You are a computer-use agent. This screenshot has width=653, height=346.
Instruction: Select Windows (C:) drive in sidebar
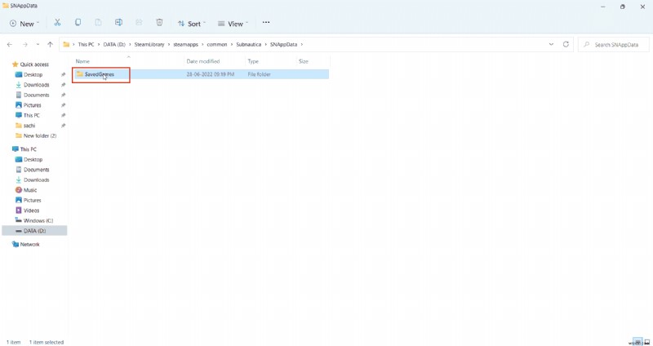(38, 220)
